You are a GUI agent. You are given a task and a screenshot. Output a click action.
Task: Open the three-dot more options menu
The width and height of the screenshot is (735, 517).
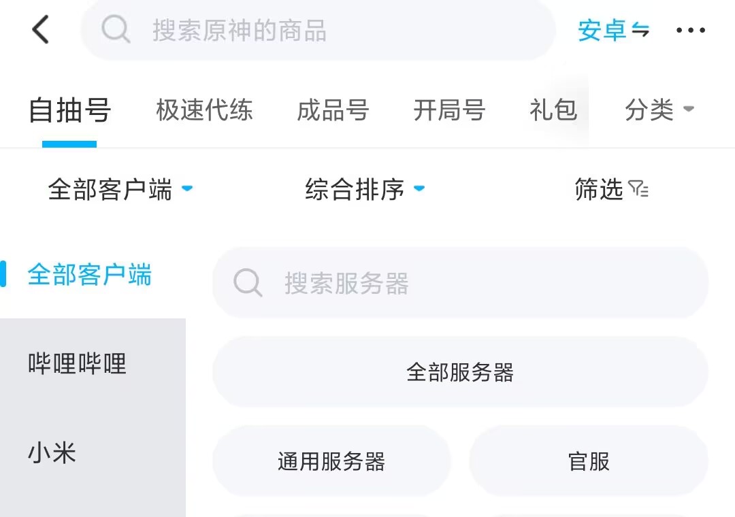pos(690,30)
